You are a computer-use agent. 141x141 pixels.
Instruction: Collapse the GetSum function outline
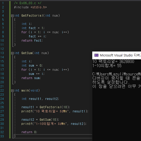click(x=12, y=53)
